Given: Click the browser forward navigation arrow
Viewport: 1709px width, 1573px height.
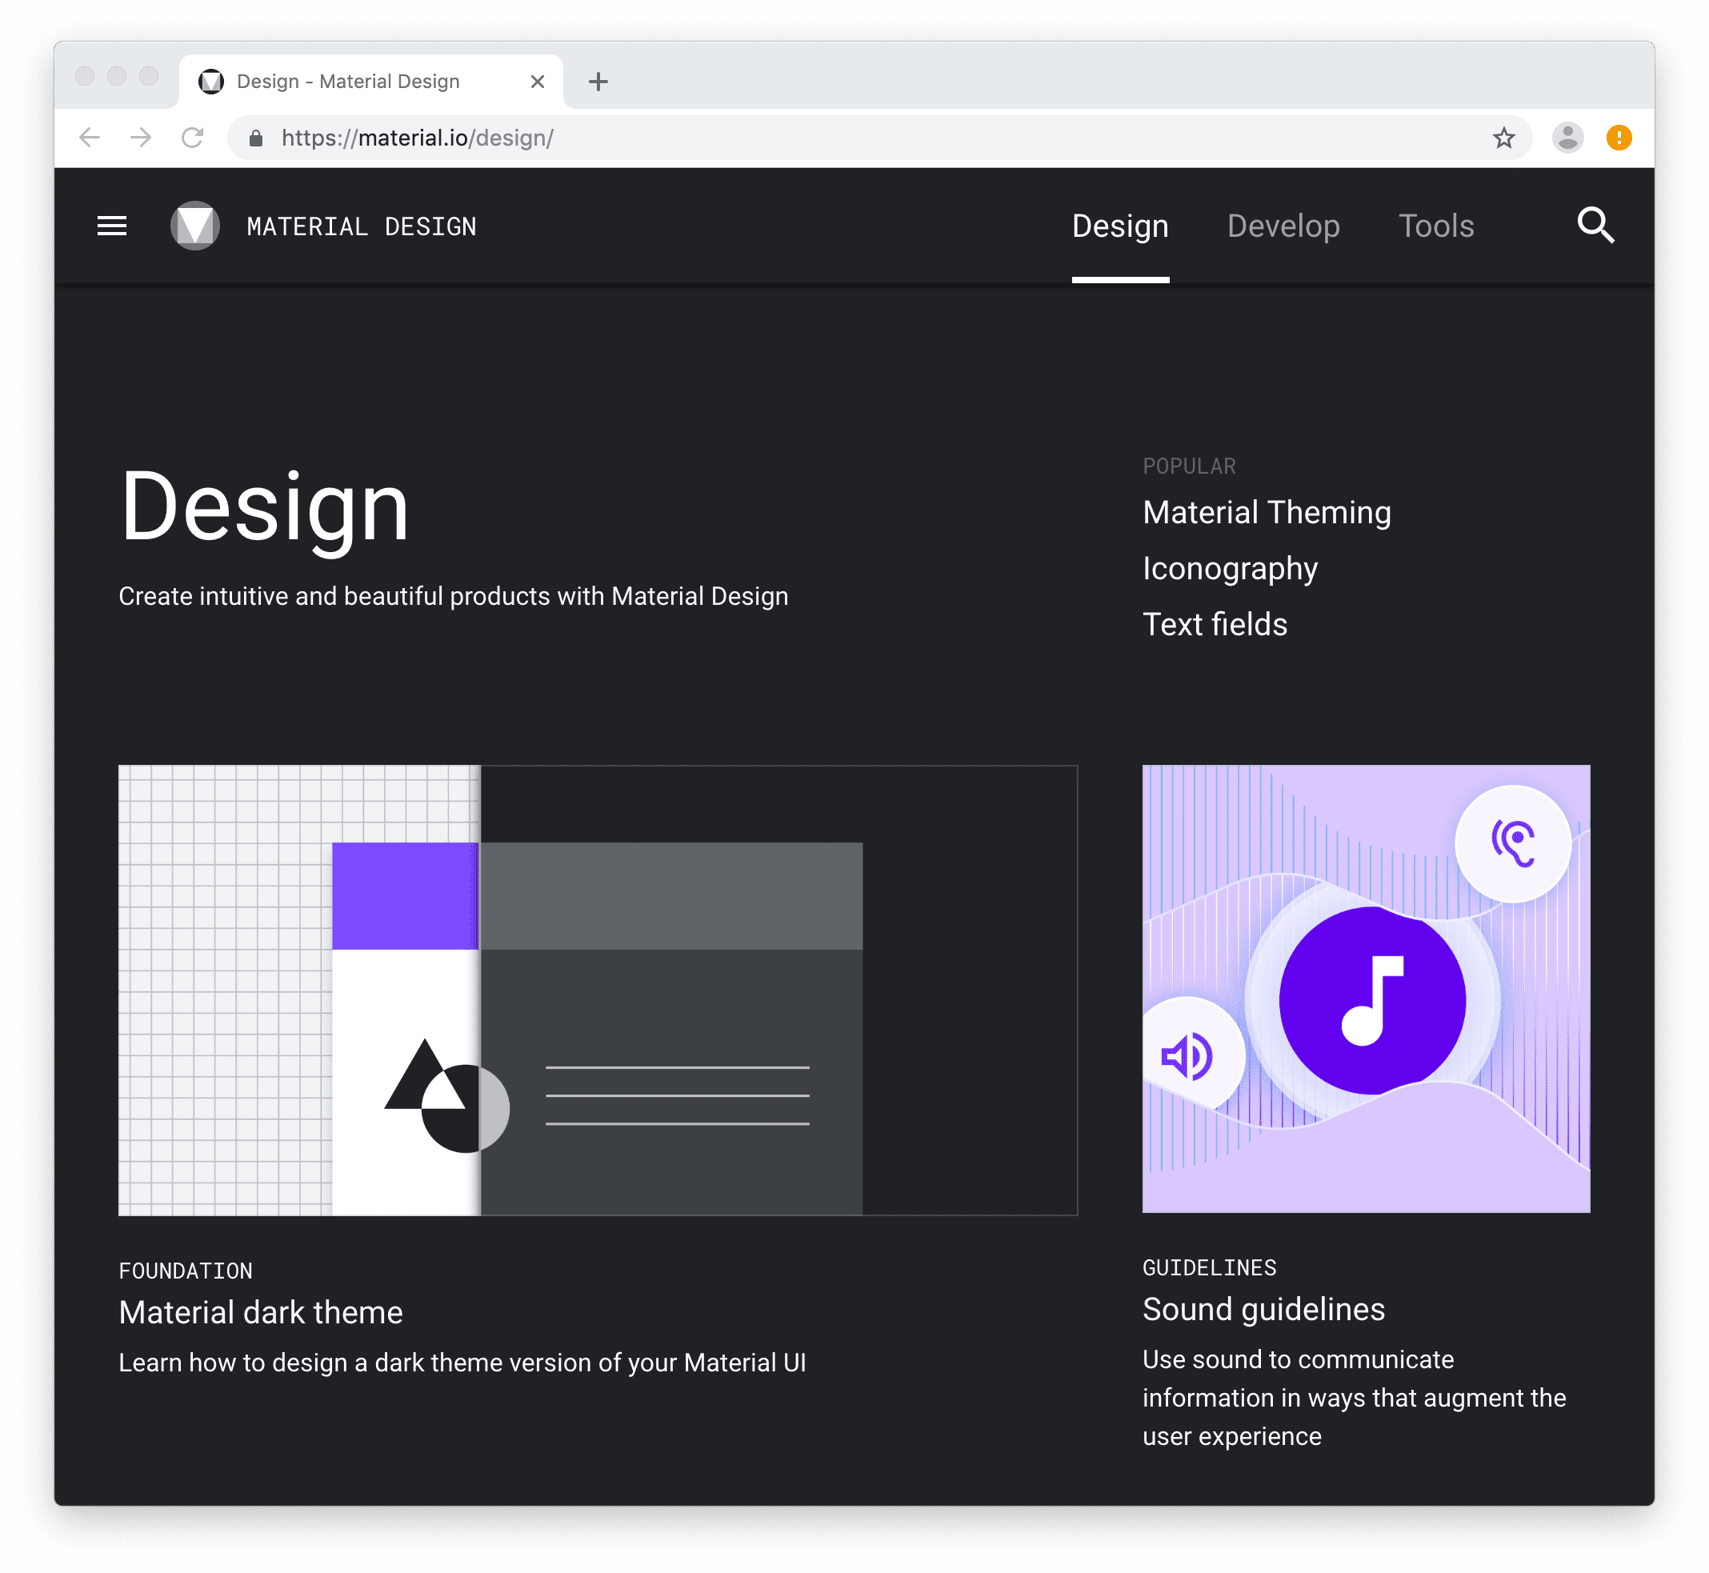Looking at the screenshot, I should pos(140,137).
